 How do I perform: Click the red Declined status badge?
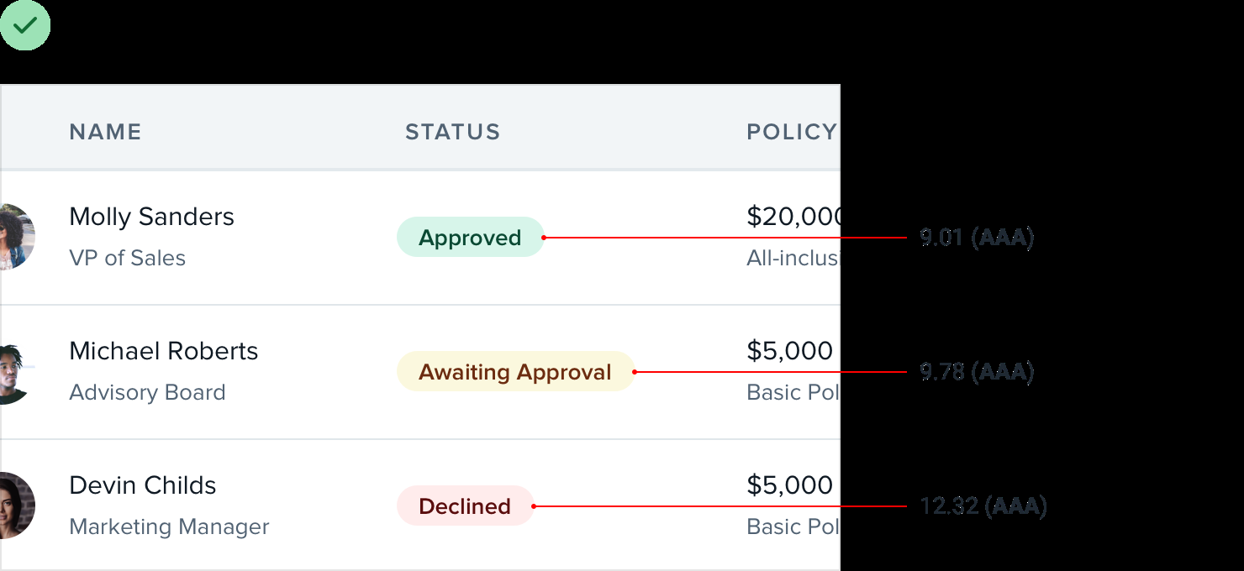[x=465, y=506]
